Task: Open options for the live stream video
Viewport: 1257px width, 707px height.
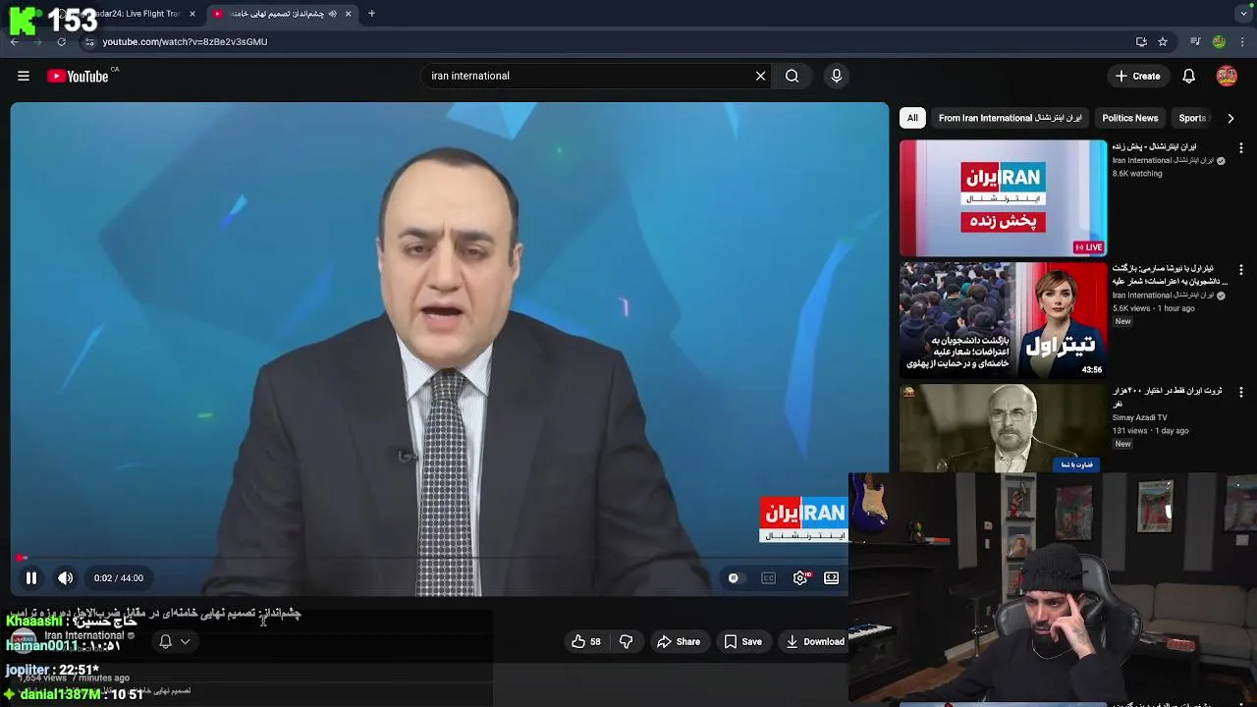Action: click(x=1241, y=148)
